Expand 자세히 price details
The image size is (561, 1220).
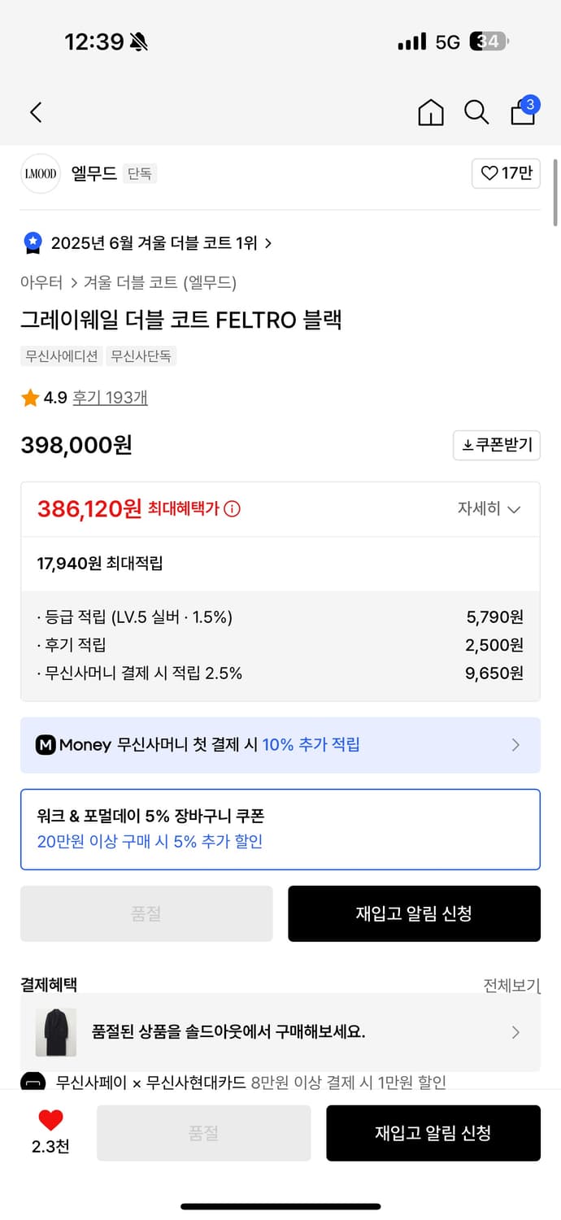click(x=489, y=509)
